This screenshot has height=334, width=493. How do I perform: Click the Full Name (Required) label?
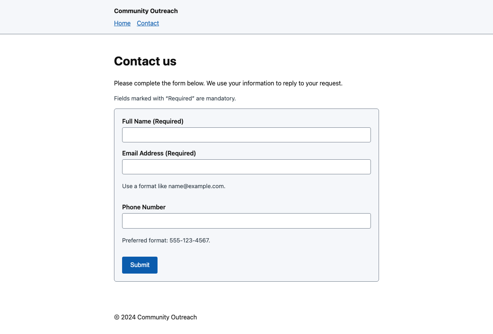point(153,121)
